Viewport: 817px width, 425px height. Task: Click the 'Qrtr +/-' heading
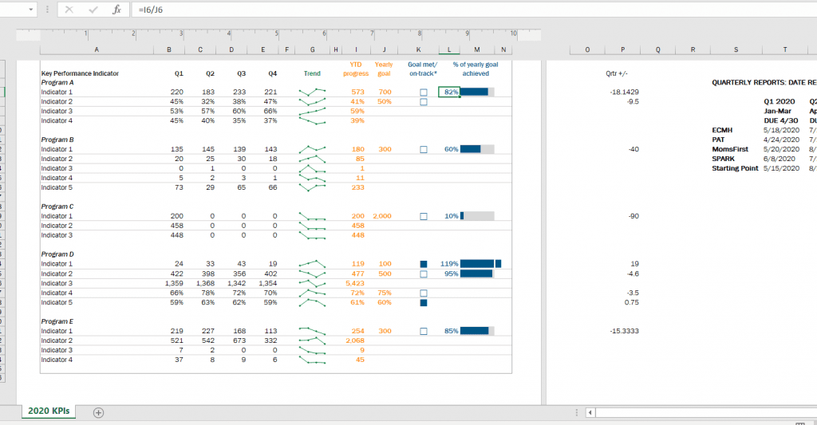point(617,73)
